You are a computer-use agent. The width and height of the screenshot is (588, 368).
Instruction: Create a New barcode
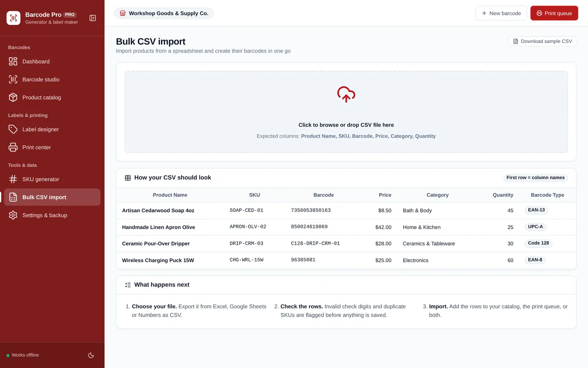coord(501,13)
